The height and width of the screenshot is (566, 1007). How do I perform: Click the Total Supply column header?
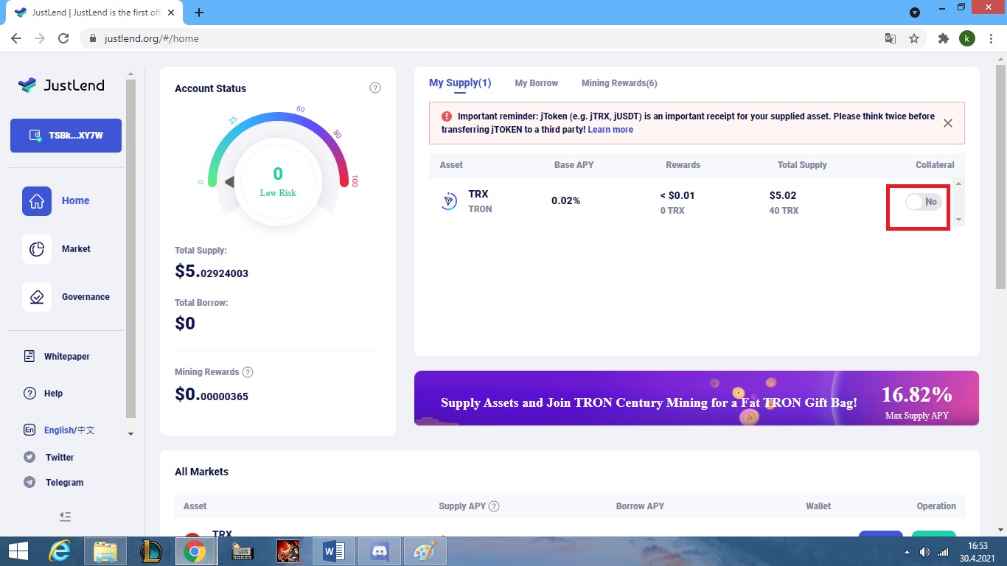tap(802, 165)
